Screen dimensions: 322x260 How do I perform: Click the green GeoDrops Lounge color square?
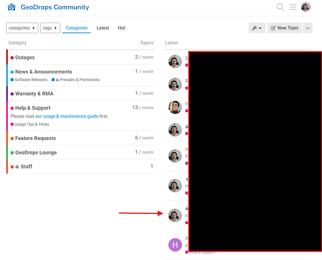(12, 153)
